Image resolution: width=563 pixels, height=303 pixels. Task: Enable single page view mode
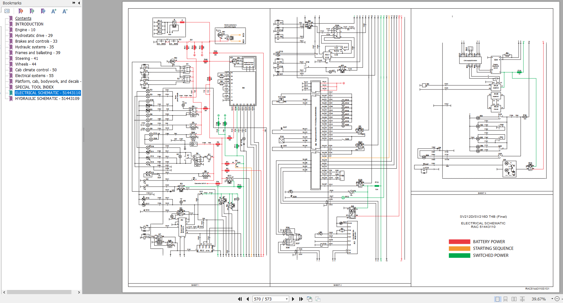(x=497, y=299)
